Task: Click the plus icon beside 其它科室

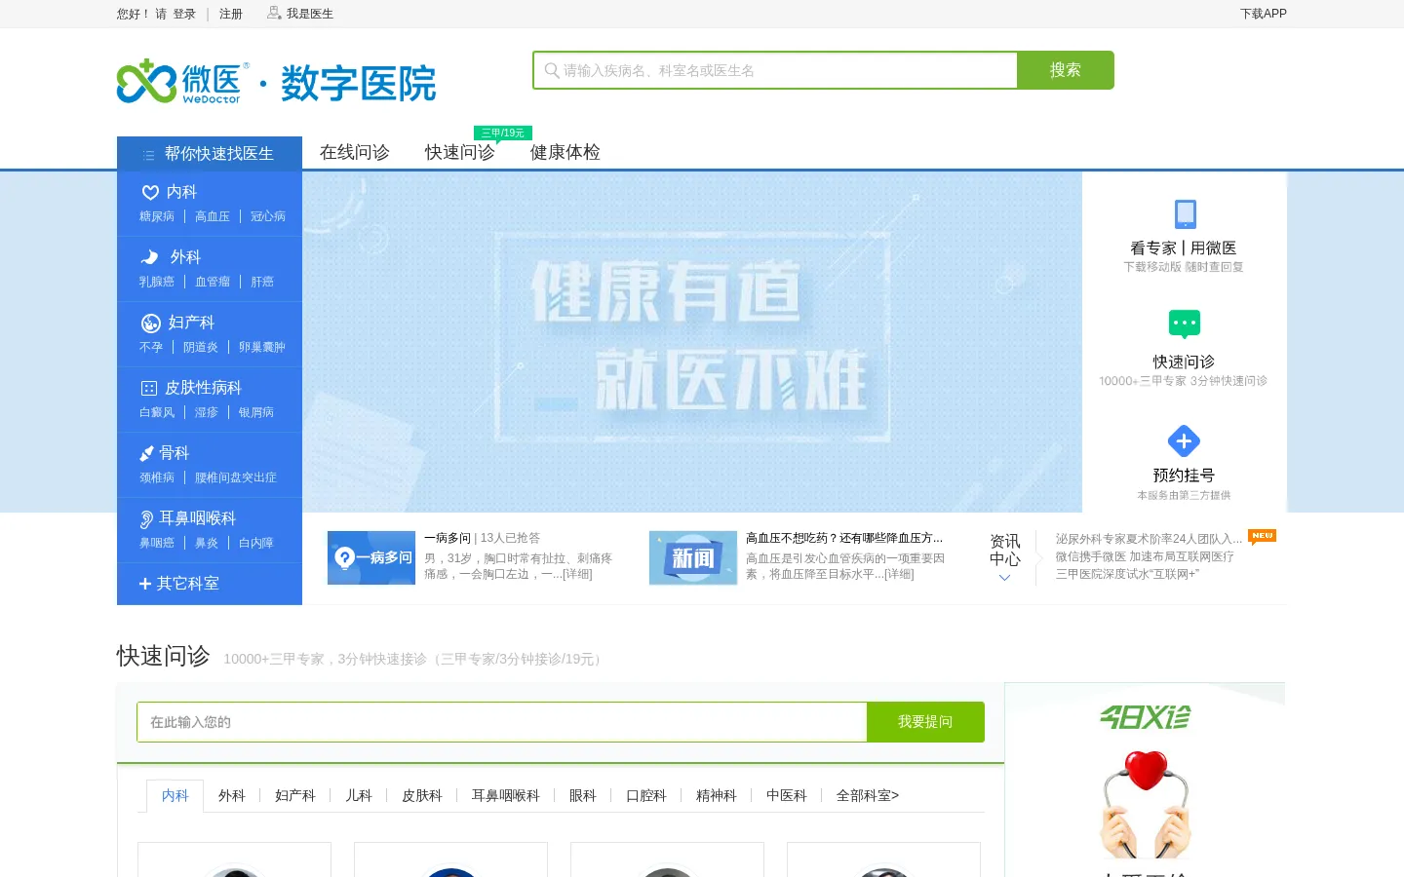Action: coord(145,584)
